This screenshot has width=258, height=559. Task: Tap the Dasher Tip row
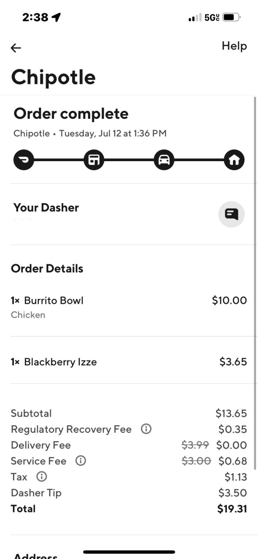click(129, 493)
